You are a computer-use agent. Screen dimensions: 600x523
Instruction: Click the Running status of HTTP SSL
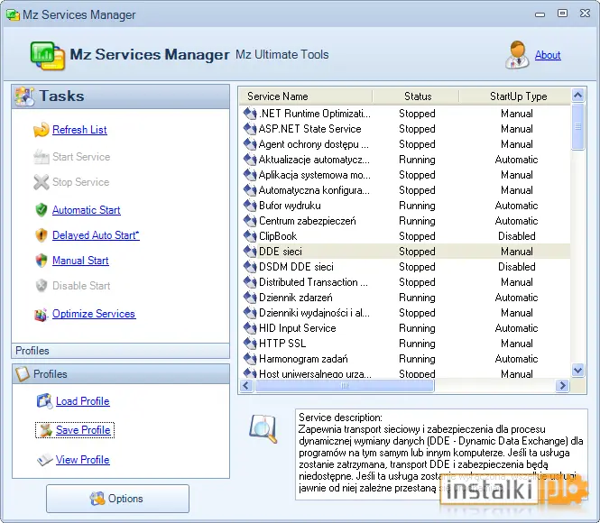coord(417,344)
